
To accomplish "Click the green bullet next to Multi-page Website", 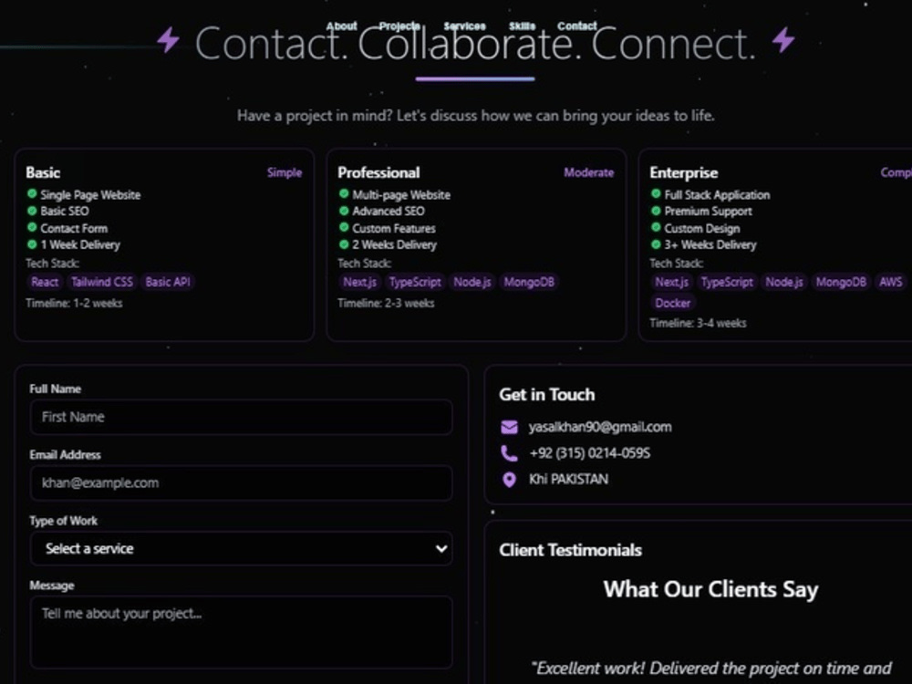I will tap(344, 193).
